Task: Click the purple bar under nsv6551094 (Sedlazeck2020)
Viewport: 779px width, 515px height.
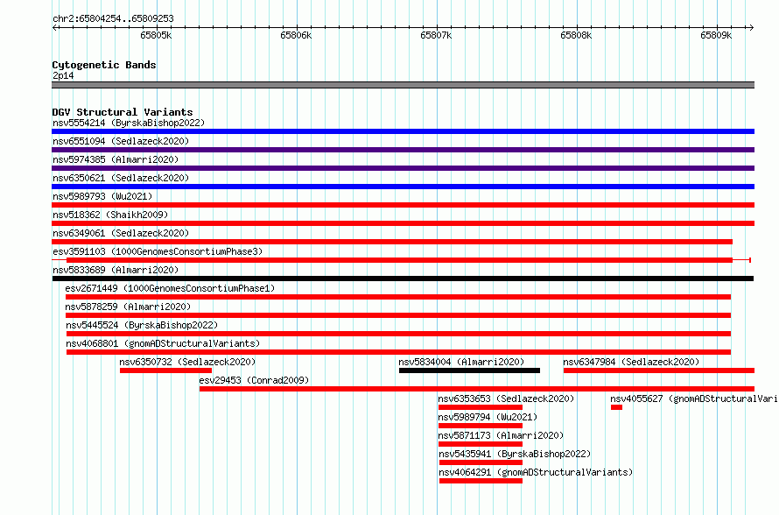Action: [x=403, y=150]
